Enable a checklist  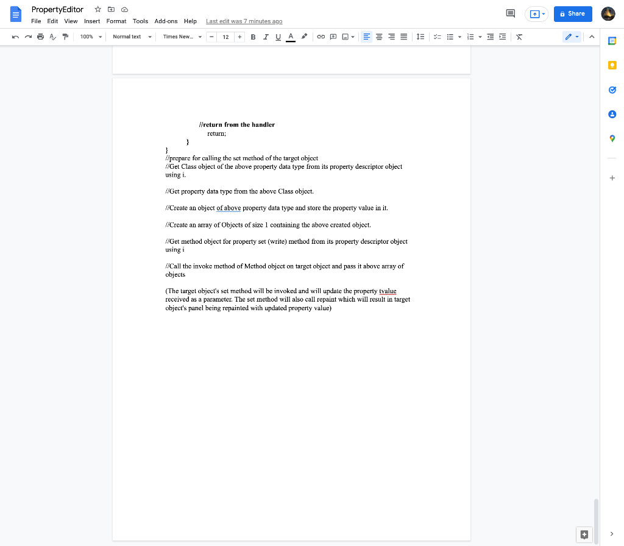click(437, 37)
